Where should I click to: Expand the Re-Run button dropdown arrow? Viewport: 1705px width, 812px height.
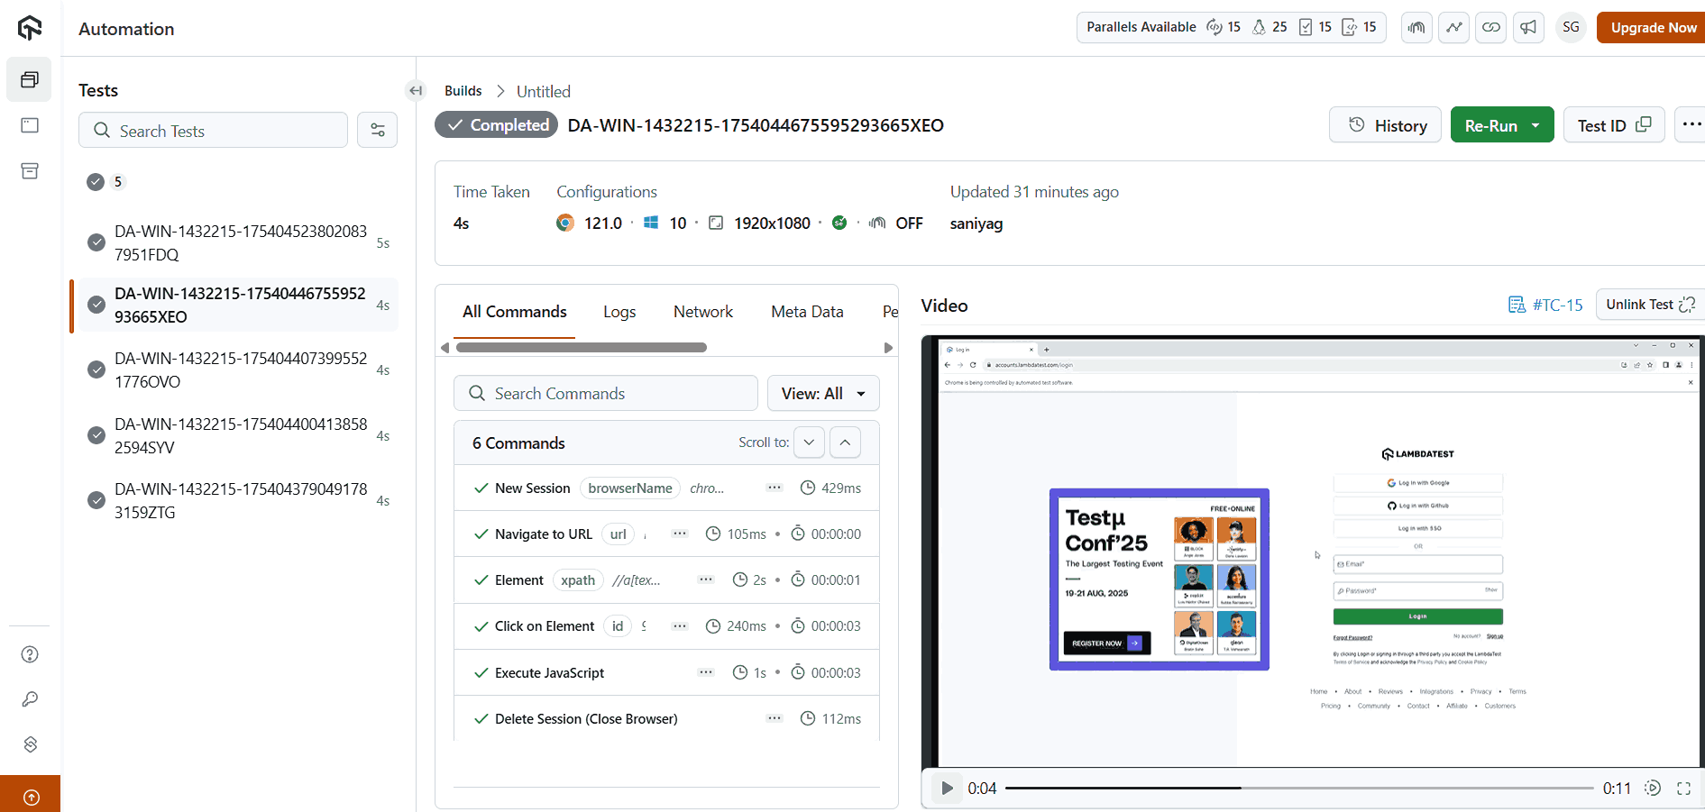tap(1535, 125)
